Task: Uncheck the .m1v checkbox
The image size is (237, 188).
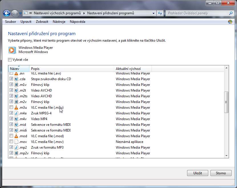Action: [11, 84]
